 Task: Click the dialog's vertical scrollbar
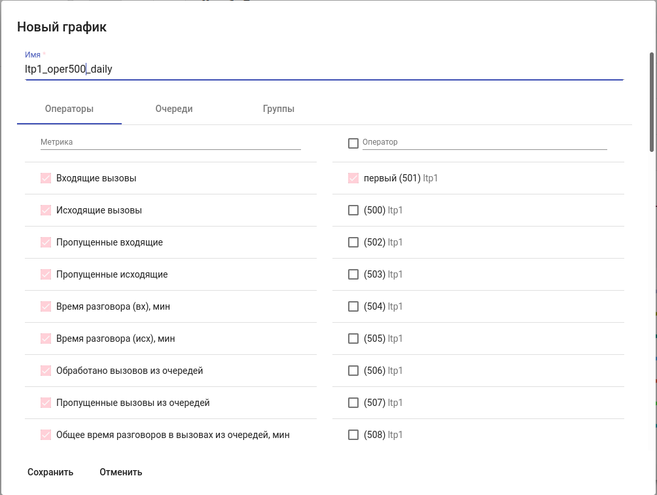(x=652, y=101)
